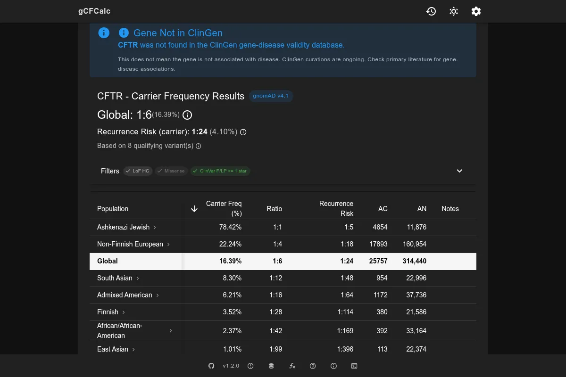Collapse the Filters section chevron
Image resolution: width=566 pixels, height=377 pixels.
click(459, 171)
